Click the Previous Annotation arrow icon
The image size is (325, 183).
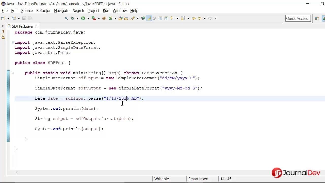pyautogui.click(x=183, y=18)
